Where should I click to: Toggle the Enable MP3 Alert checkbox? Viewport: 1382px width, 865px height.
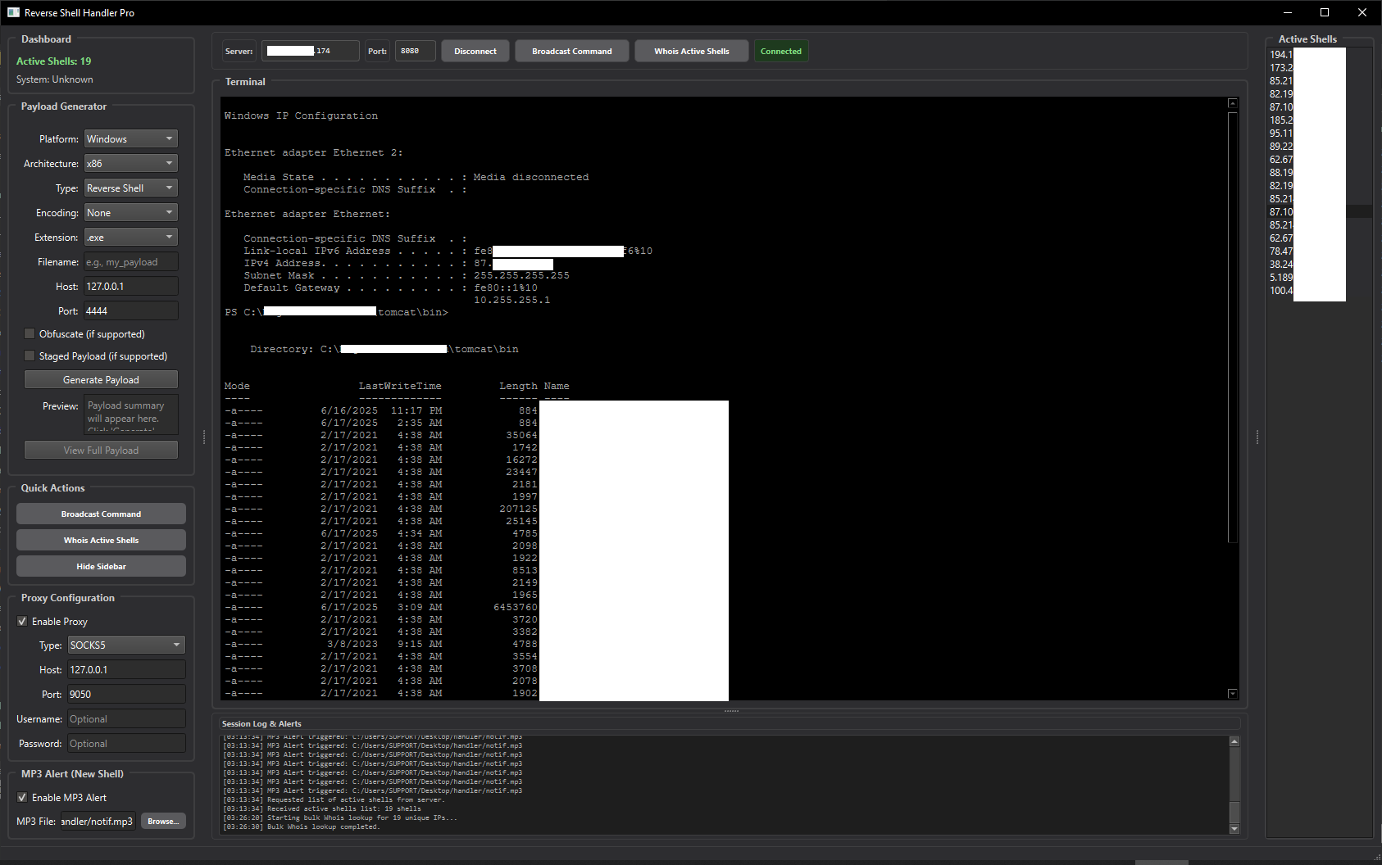22,797
